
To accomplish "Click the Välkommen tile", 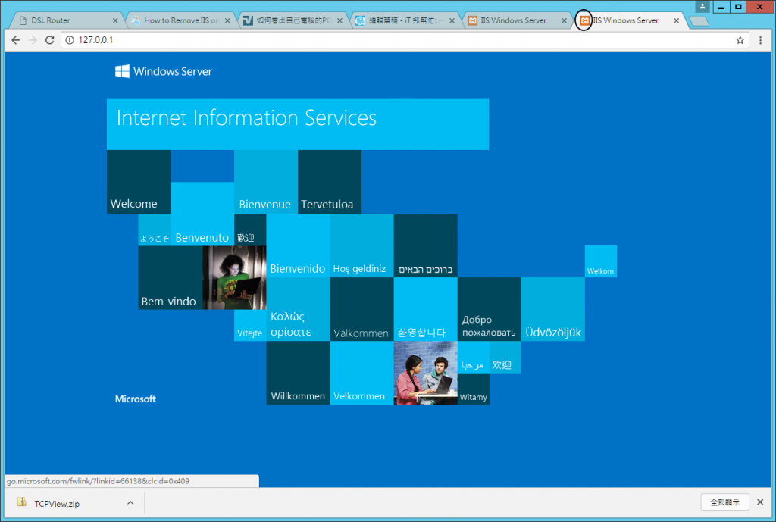I will [x=361, y=309].
